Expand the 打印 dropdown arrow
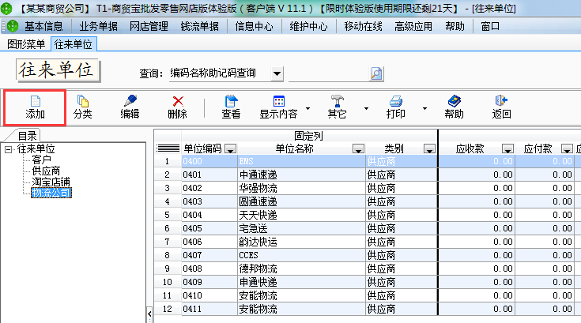The image size is (581, 323). click(x=424, y=108)
